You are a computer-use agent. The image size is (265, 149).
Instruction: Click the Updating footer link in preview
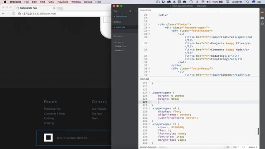pyautogui.click(x=49, y=118)
